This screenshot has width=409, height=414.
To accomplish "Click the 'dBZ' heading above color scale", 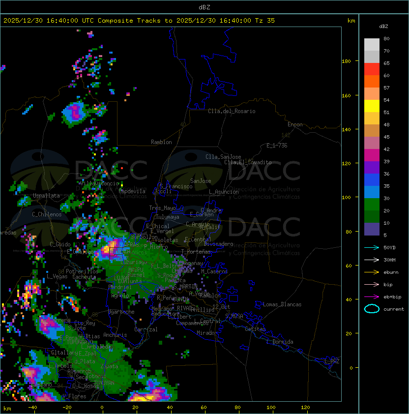I will coord(383,27).
